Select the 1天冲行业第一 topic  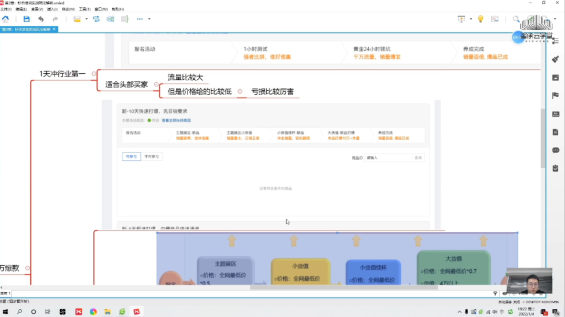click(x=62, y=74)
